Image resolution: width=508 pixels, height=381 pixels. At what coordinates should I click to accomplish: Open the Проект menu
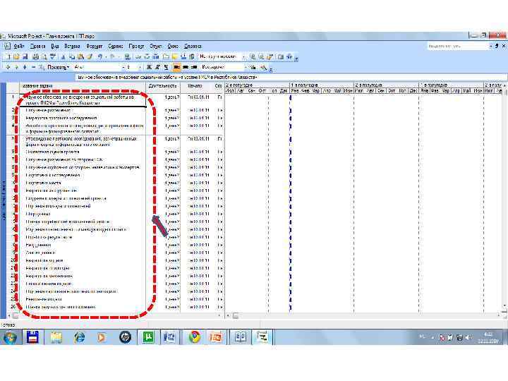point(136,47)
